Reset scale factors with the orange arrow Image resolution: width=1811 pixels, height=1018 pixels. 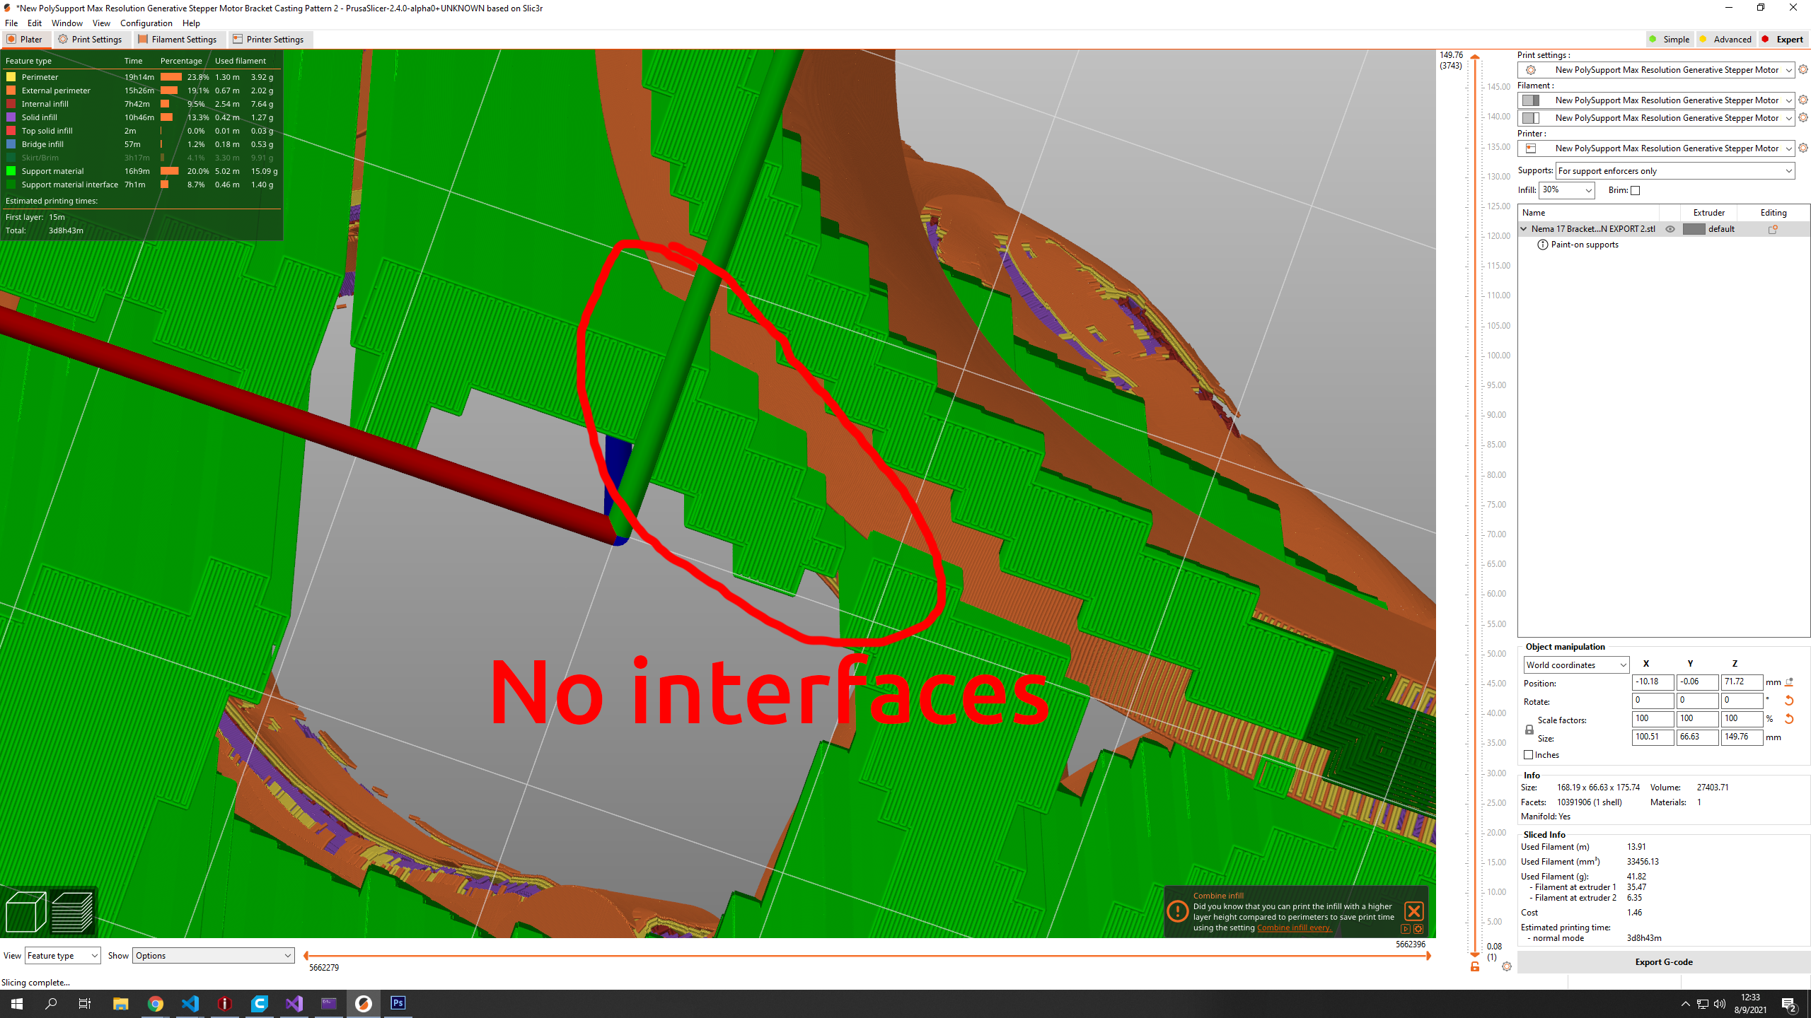point(1789,719)
